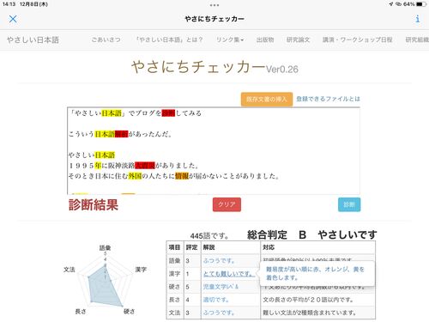Click the red クリア button
429x322 pixels.
[x=227, y=204]
